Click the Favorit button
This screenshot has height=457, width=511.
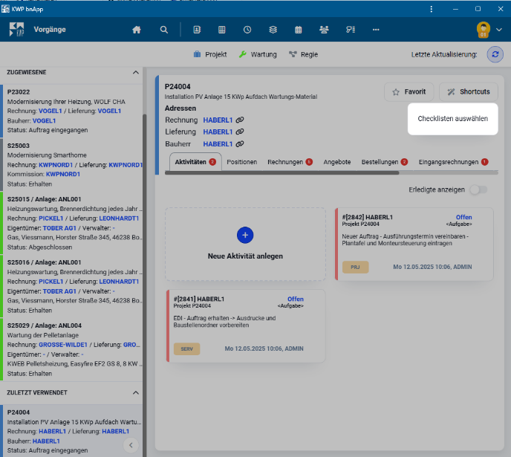[409, 91]
